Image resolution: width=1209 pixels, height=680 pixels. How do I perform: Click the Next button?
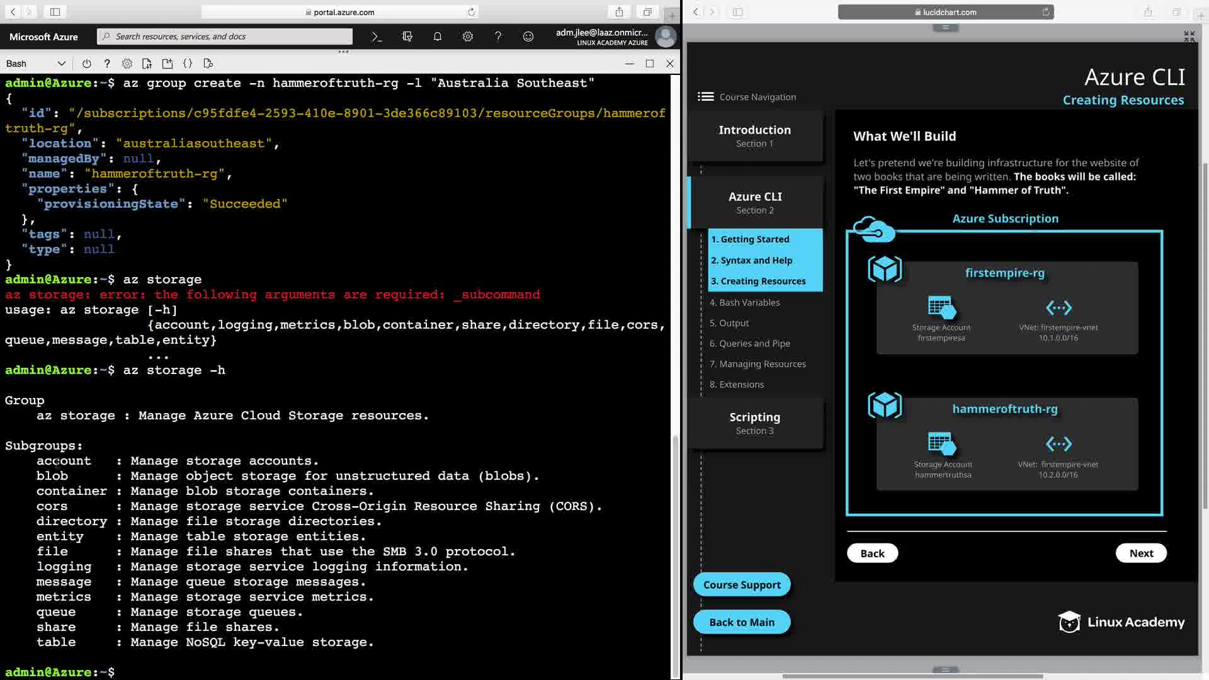[x=1140, y=553]
